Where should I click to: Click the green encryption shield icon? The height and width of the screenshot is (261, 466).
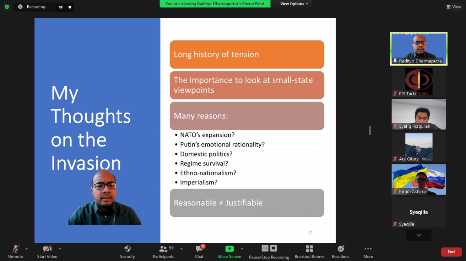(7, 7)
